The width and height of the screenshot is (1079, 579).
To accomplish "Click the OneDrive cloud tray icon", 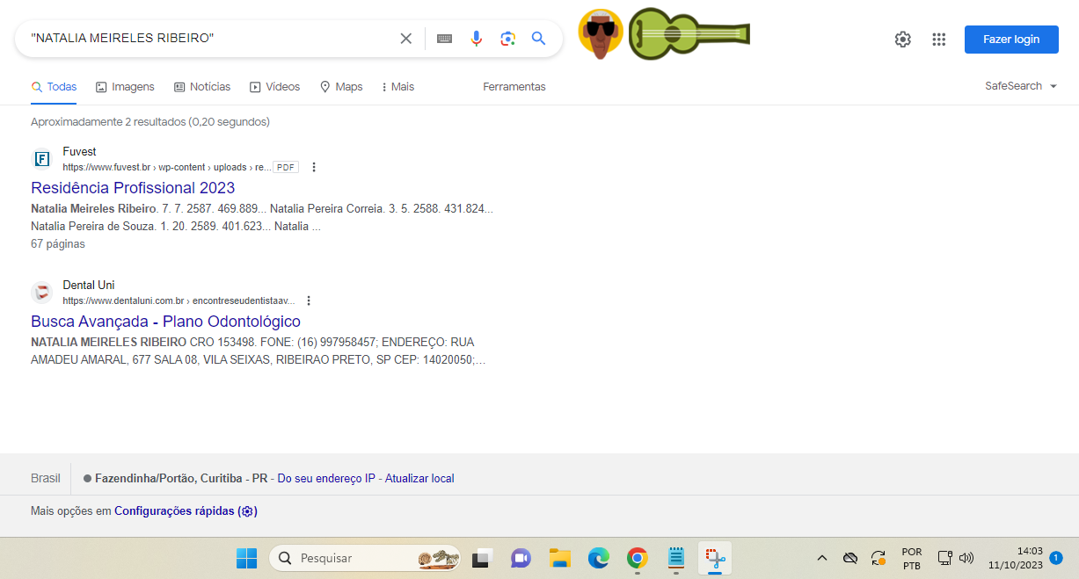I will click(849, 558).
